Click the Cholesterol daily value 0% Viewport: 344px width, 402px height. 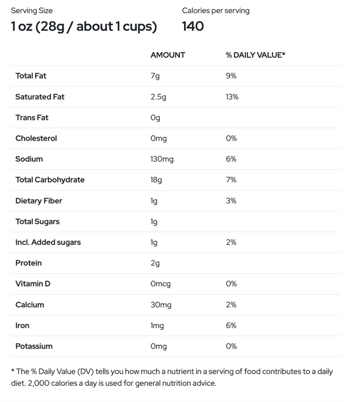pos(231,138)
